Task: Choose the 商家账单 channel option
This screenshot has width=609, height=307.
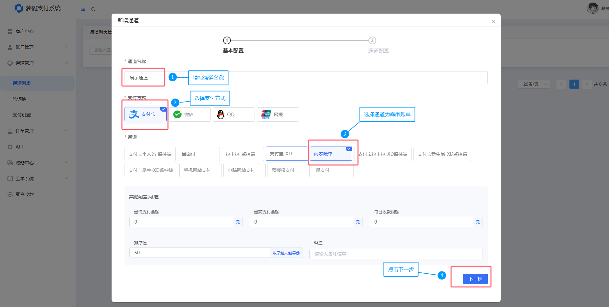Action: 331,154
